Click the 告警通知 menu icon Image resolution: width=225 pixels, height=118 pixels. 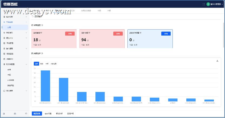click(4, 33)
